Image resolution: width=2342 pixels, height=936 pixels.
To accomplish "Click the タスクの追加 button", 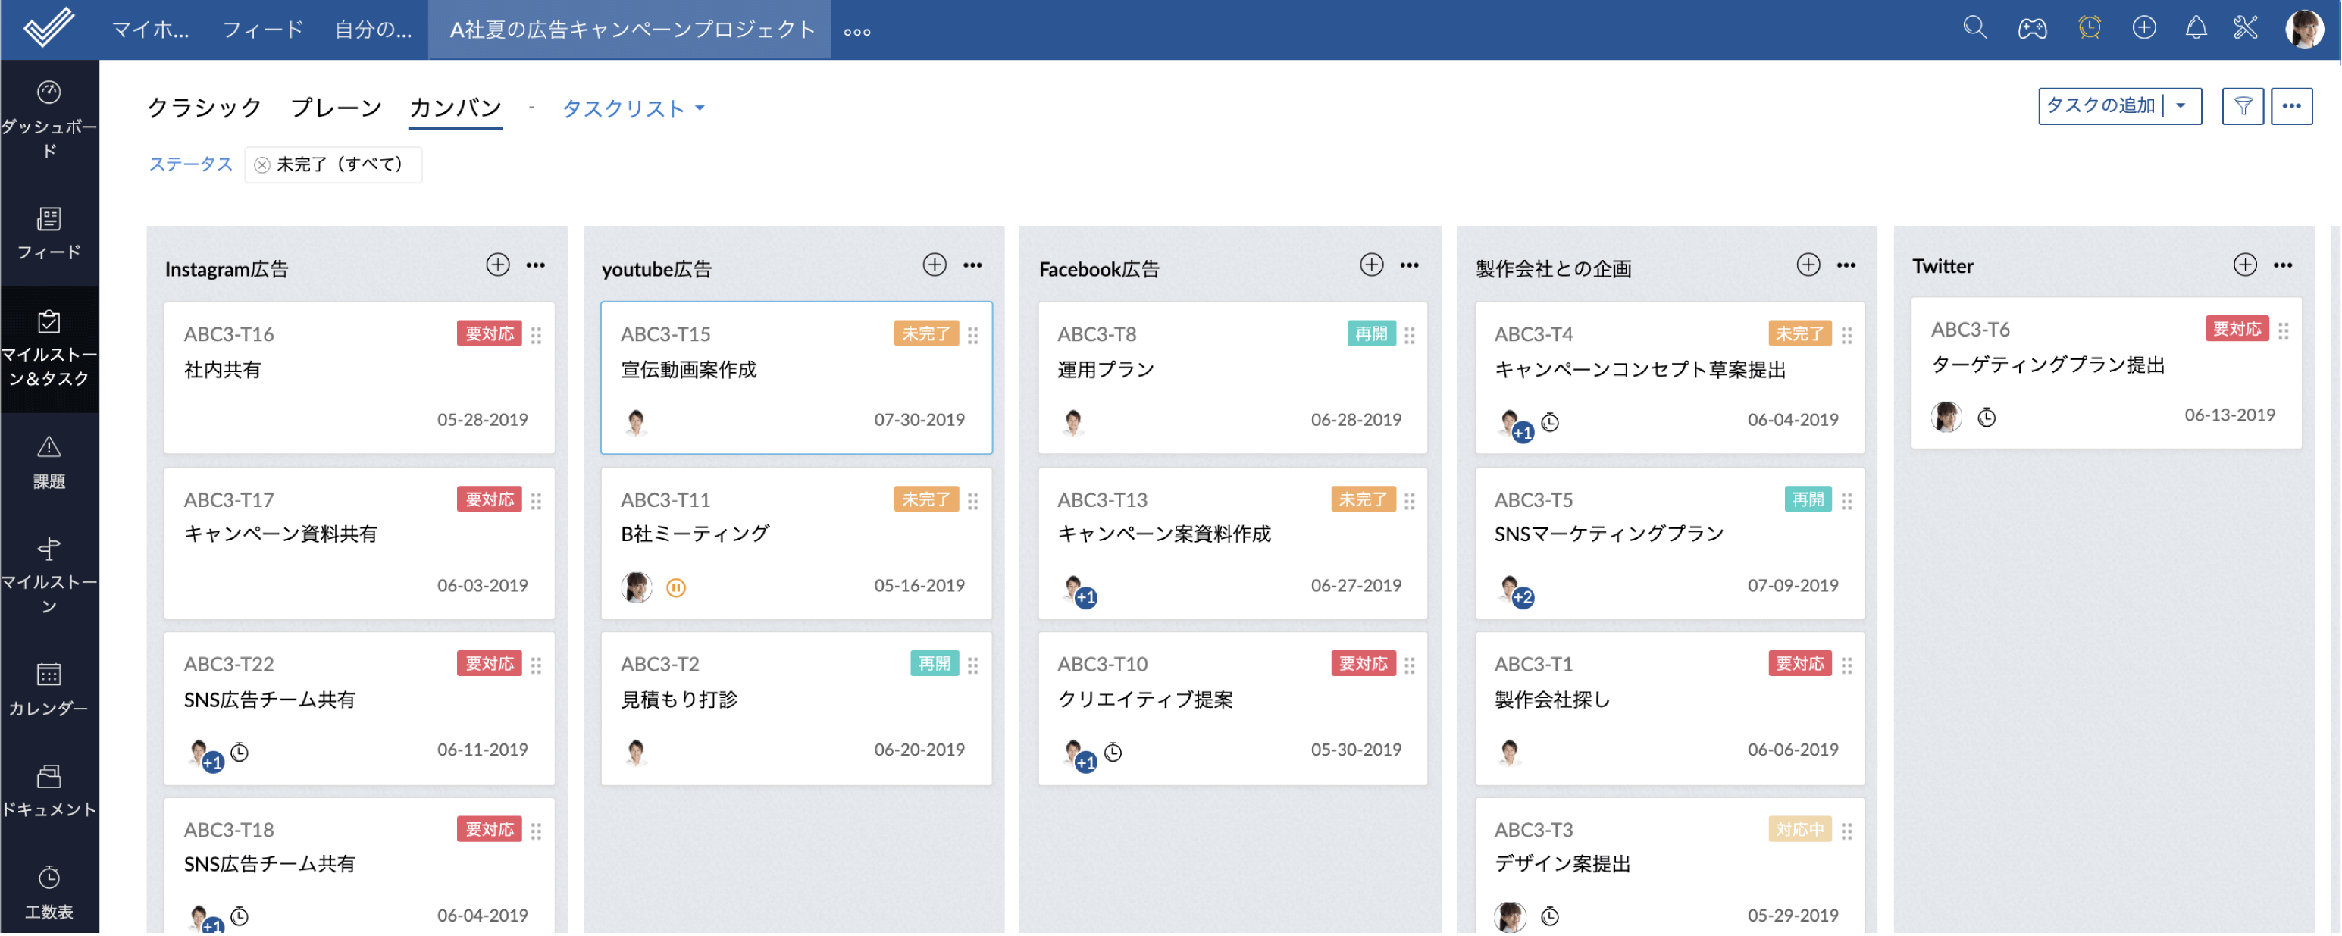I will click(2100, 105).
